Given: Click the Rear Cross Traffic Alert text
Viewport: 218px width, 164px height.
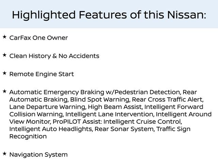Looking at the screenshot, I should coord(167,100).
